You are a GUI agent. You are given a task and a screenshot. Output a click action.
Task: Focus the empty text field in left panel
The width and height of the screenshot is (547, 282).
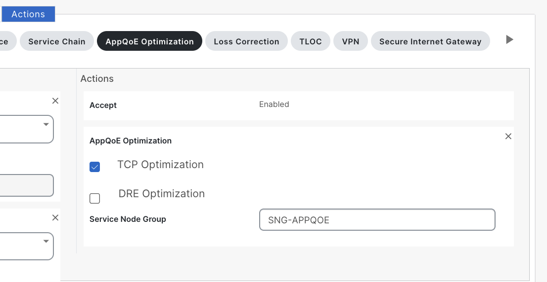pos(26,185)
